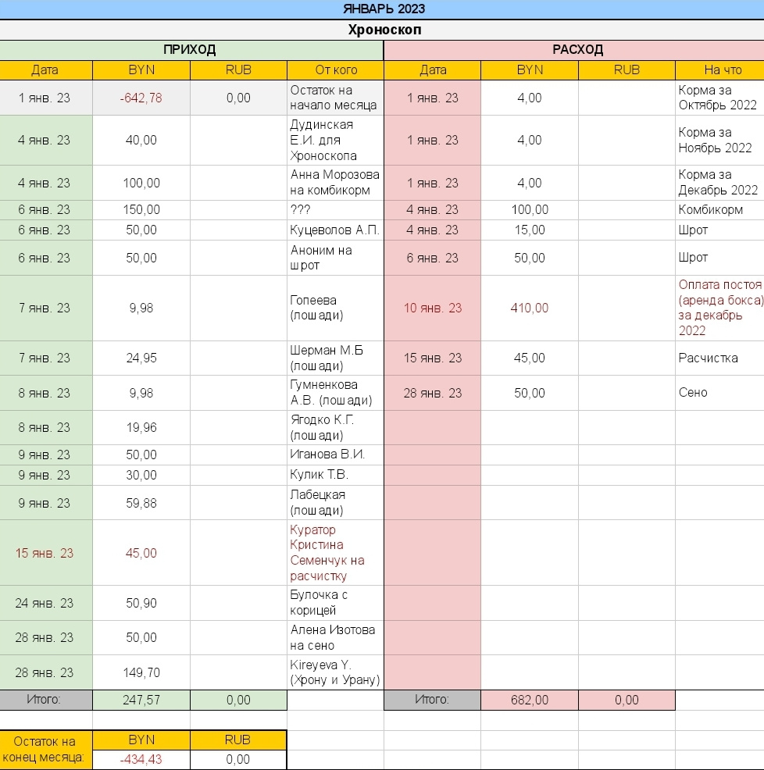
Task: Click the 'Куратор Кристина Семенчук' cell
Action: pyautogui.click(x=335, y=553)
